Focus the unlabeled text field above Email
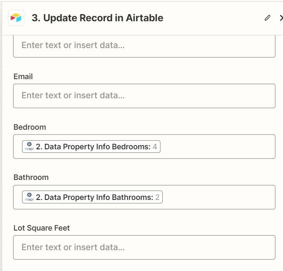 [144, 46]
